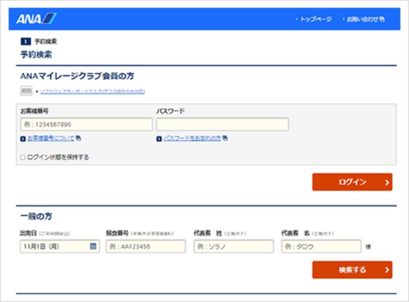Click the new window icon after お客様番号について

pyautogui.click(x=79, y=139)
